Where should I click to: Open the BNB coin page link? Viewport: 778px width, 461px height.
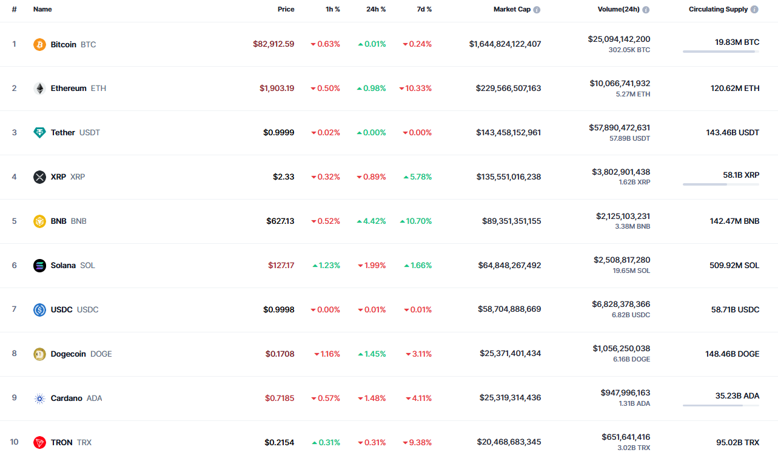(x=60, y=221)
